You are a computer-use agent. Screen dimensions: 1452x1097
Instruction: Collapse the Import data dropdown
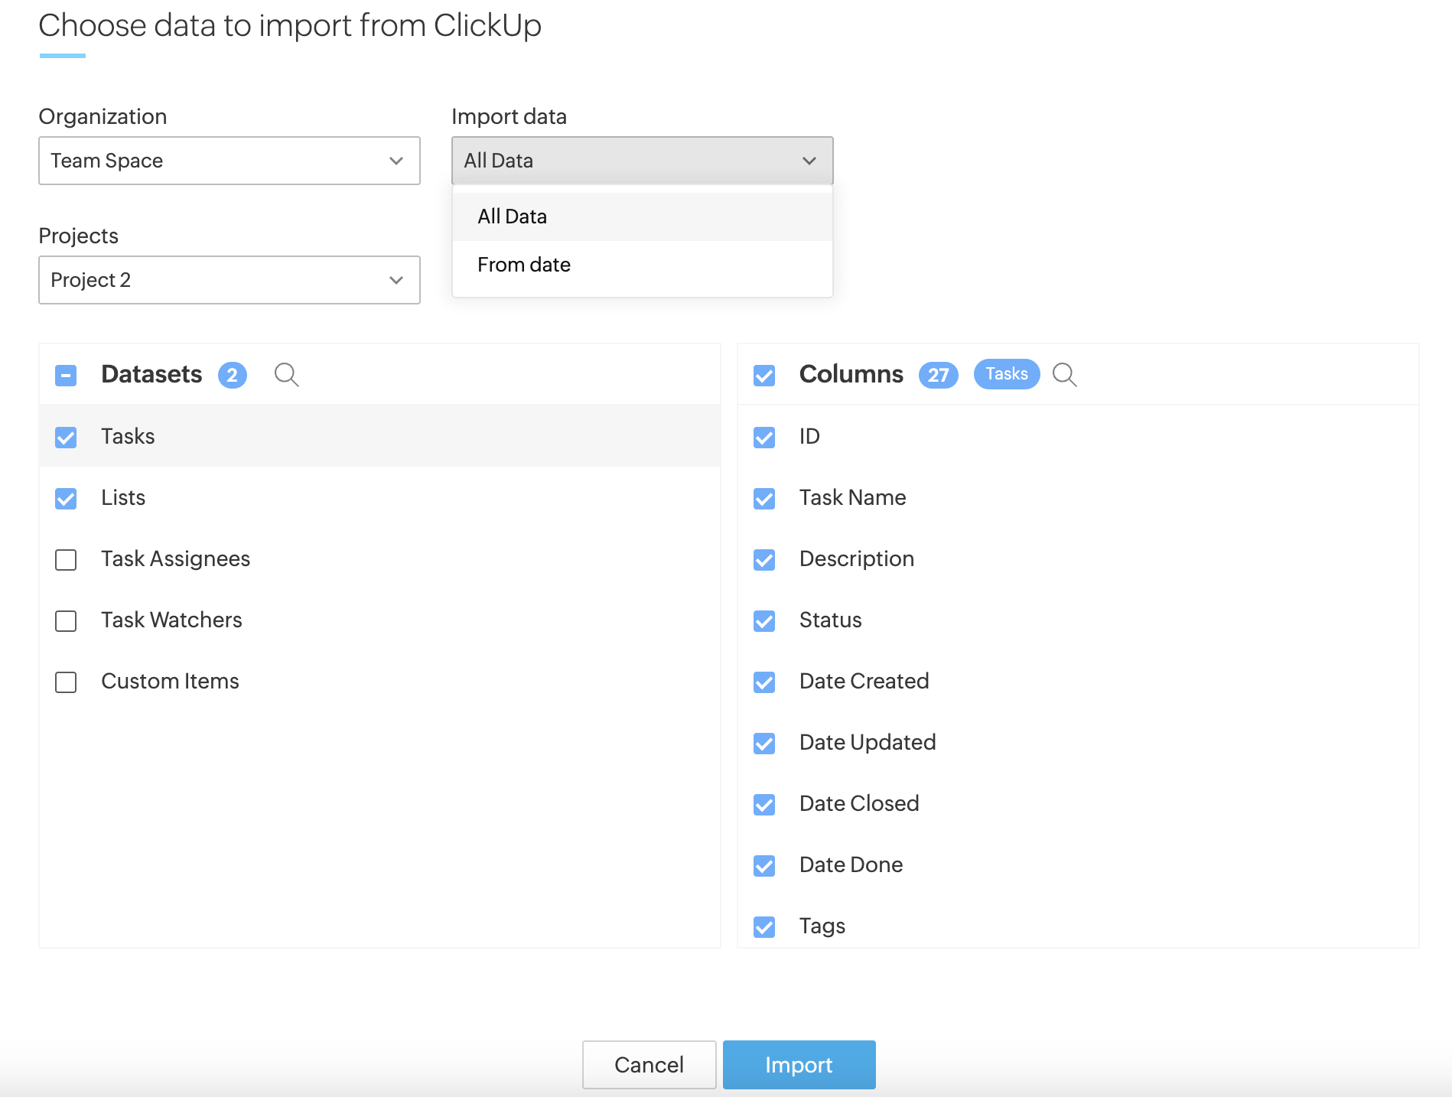click(642, 161)
